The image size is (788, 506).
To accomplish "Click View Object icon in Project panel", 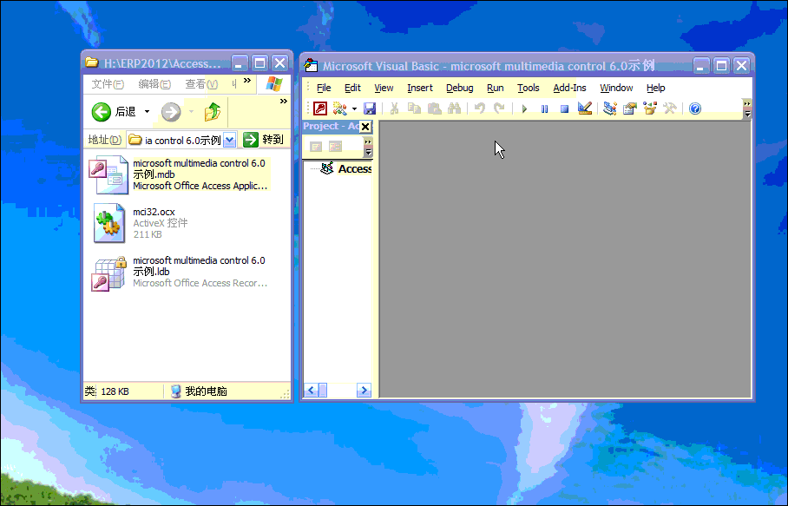I will [335, 147].
